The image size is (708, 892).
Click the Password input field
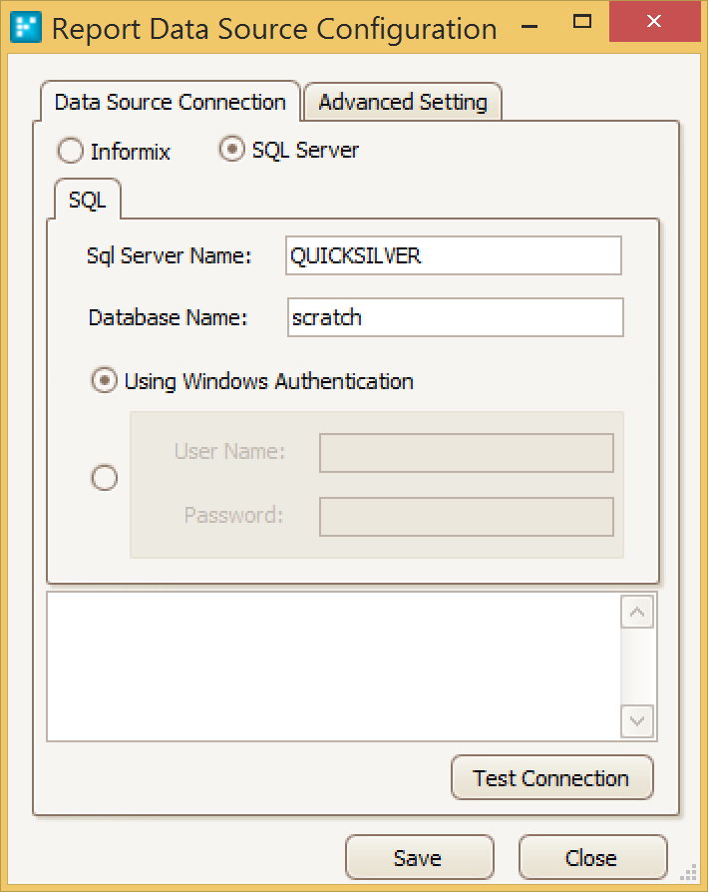click(x=466, y=517)
